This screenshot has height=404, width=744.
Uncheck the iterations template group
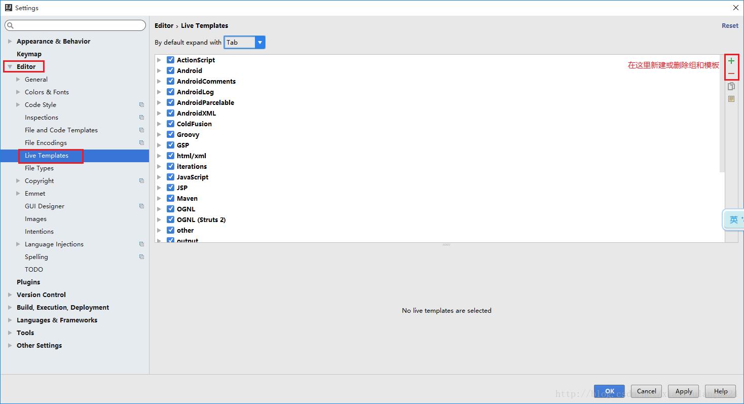pos(170,166)
